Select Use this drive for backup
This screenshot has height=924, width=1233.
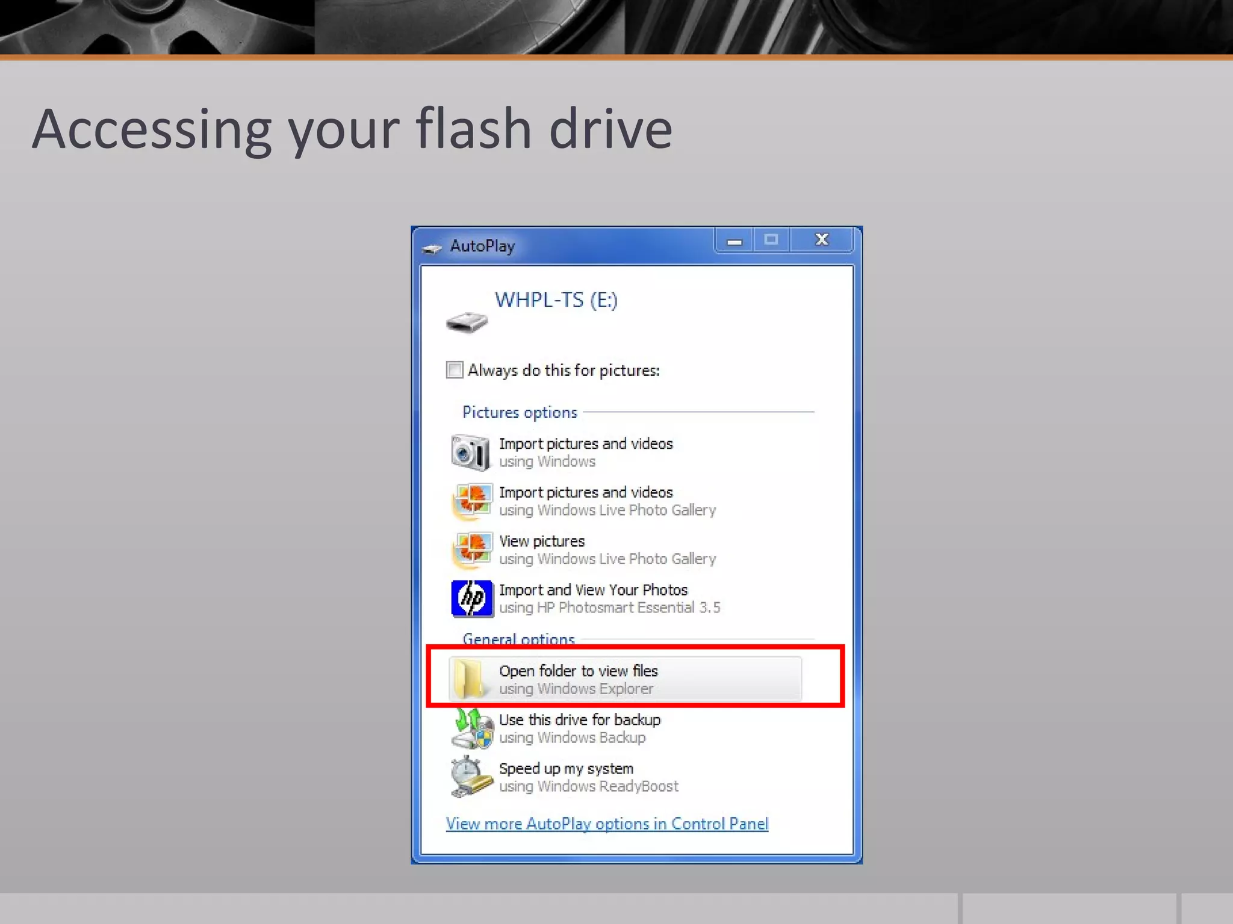click(579, 720)
